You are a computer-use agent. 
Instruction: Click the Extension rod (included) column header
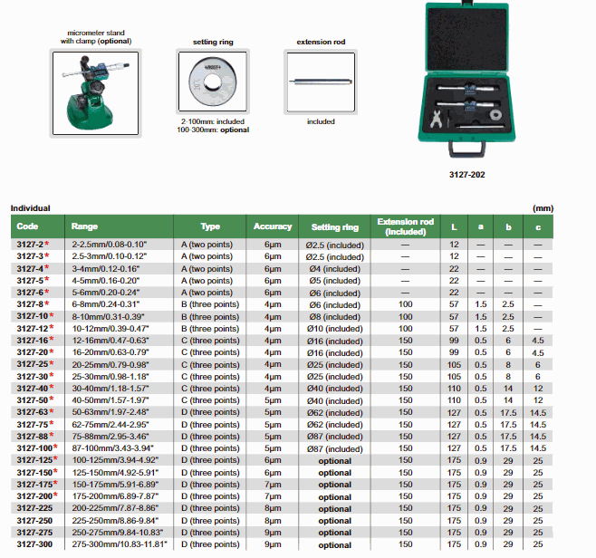pyautogui.click(x=406, y=226)
